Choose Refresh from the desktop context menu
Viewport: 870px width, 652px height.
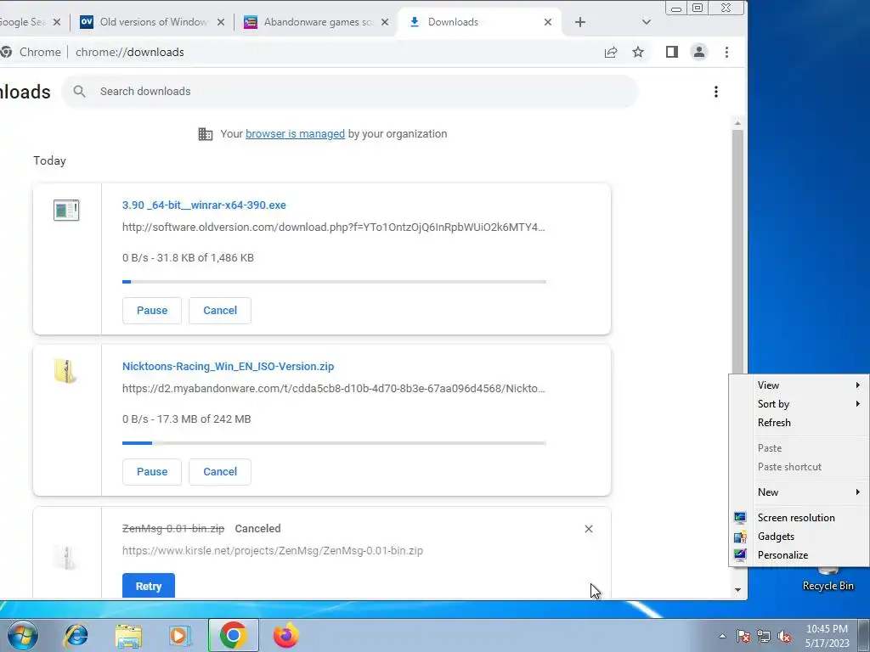click(799, 423)
